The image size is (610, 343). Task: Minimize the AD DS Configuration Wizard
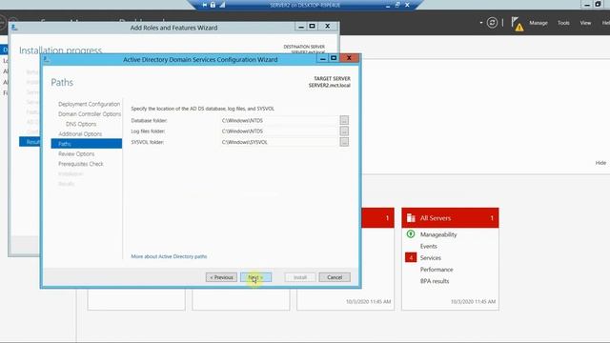click(x=322, y=58)
